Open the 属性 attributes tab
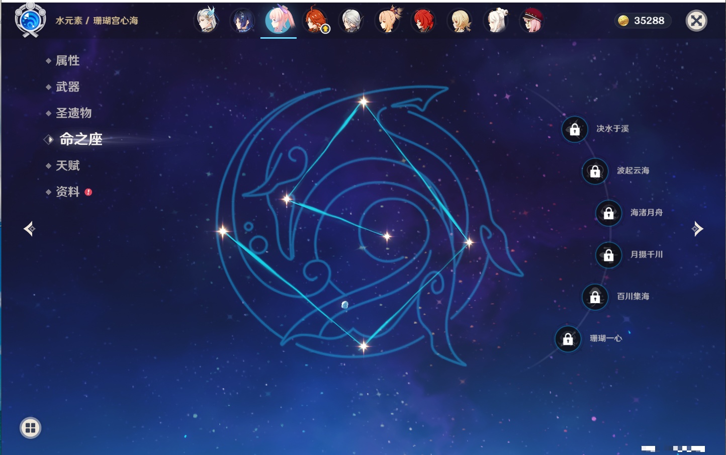The image size is (726, 455). pyautogui.click(x=67, y=61)
